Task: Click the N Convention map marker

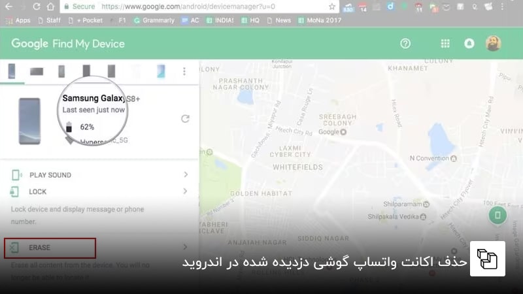Action: [454, 158]
